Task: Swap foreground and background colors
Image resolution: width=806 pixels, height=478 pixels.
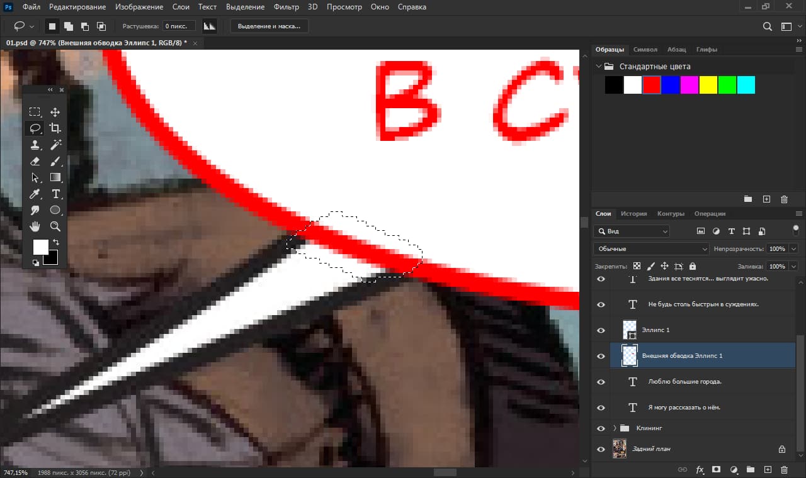Action: [55, 242]
